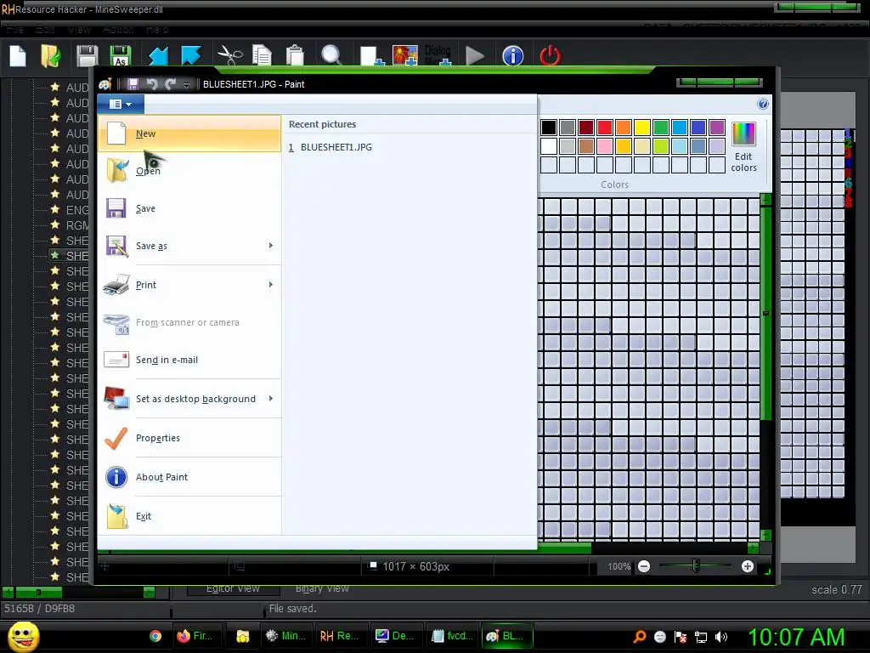The image size is (870, 653).
Task: Click the Save icon in Paint quick access toolbar
Action: 133,84
